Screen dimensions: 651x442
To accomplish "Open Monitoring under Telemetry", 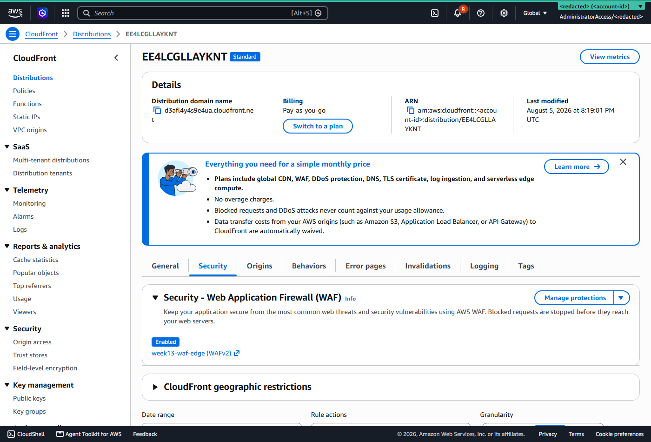I will click(29, 203).
